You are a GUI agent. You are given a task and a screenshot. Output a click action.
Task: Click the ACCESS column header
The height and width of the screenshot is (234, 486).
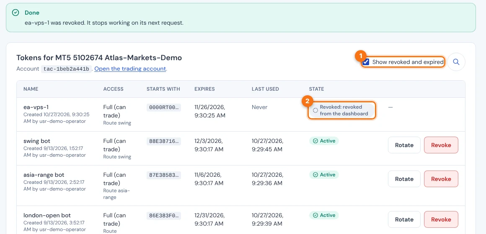[113, 89]
